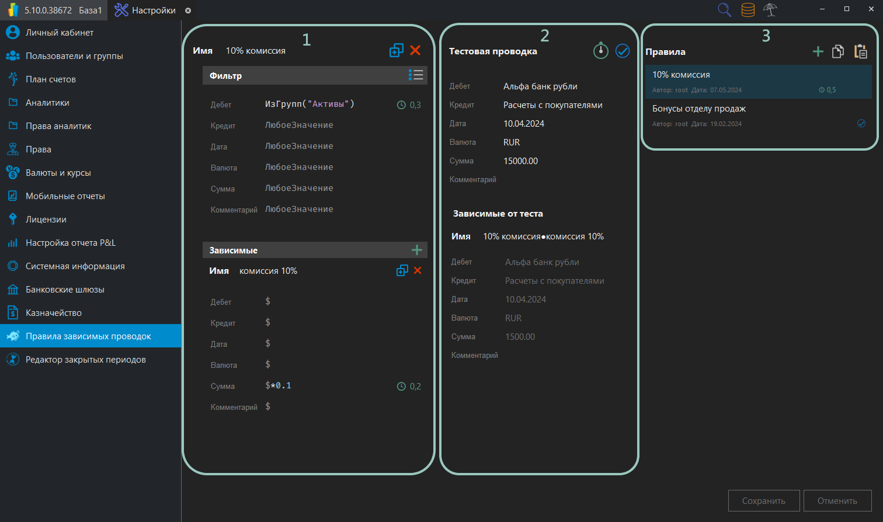Click the database icon in the top bar
Screen dimensions: 883x522
(748, 10)
